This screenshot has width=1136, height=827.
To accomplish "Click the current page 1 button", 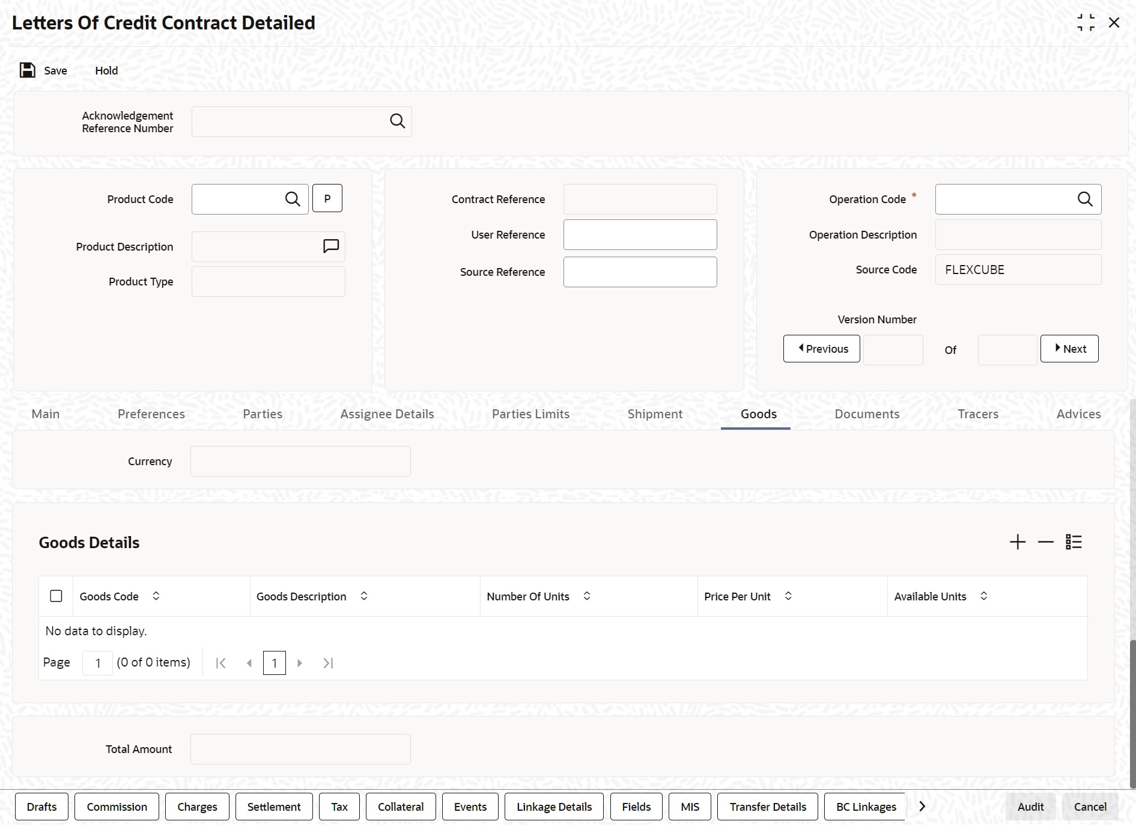I will (275, 663).
